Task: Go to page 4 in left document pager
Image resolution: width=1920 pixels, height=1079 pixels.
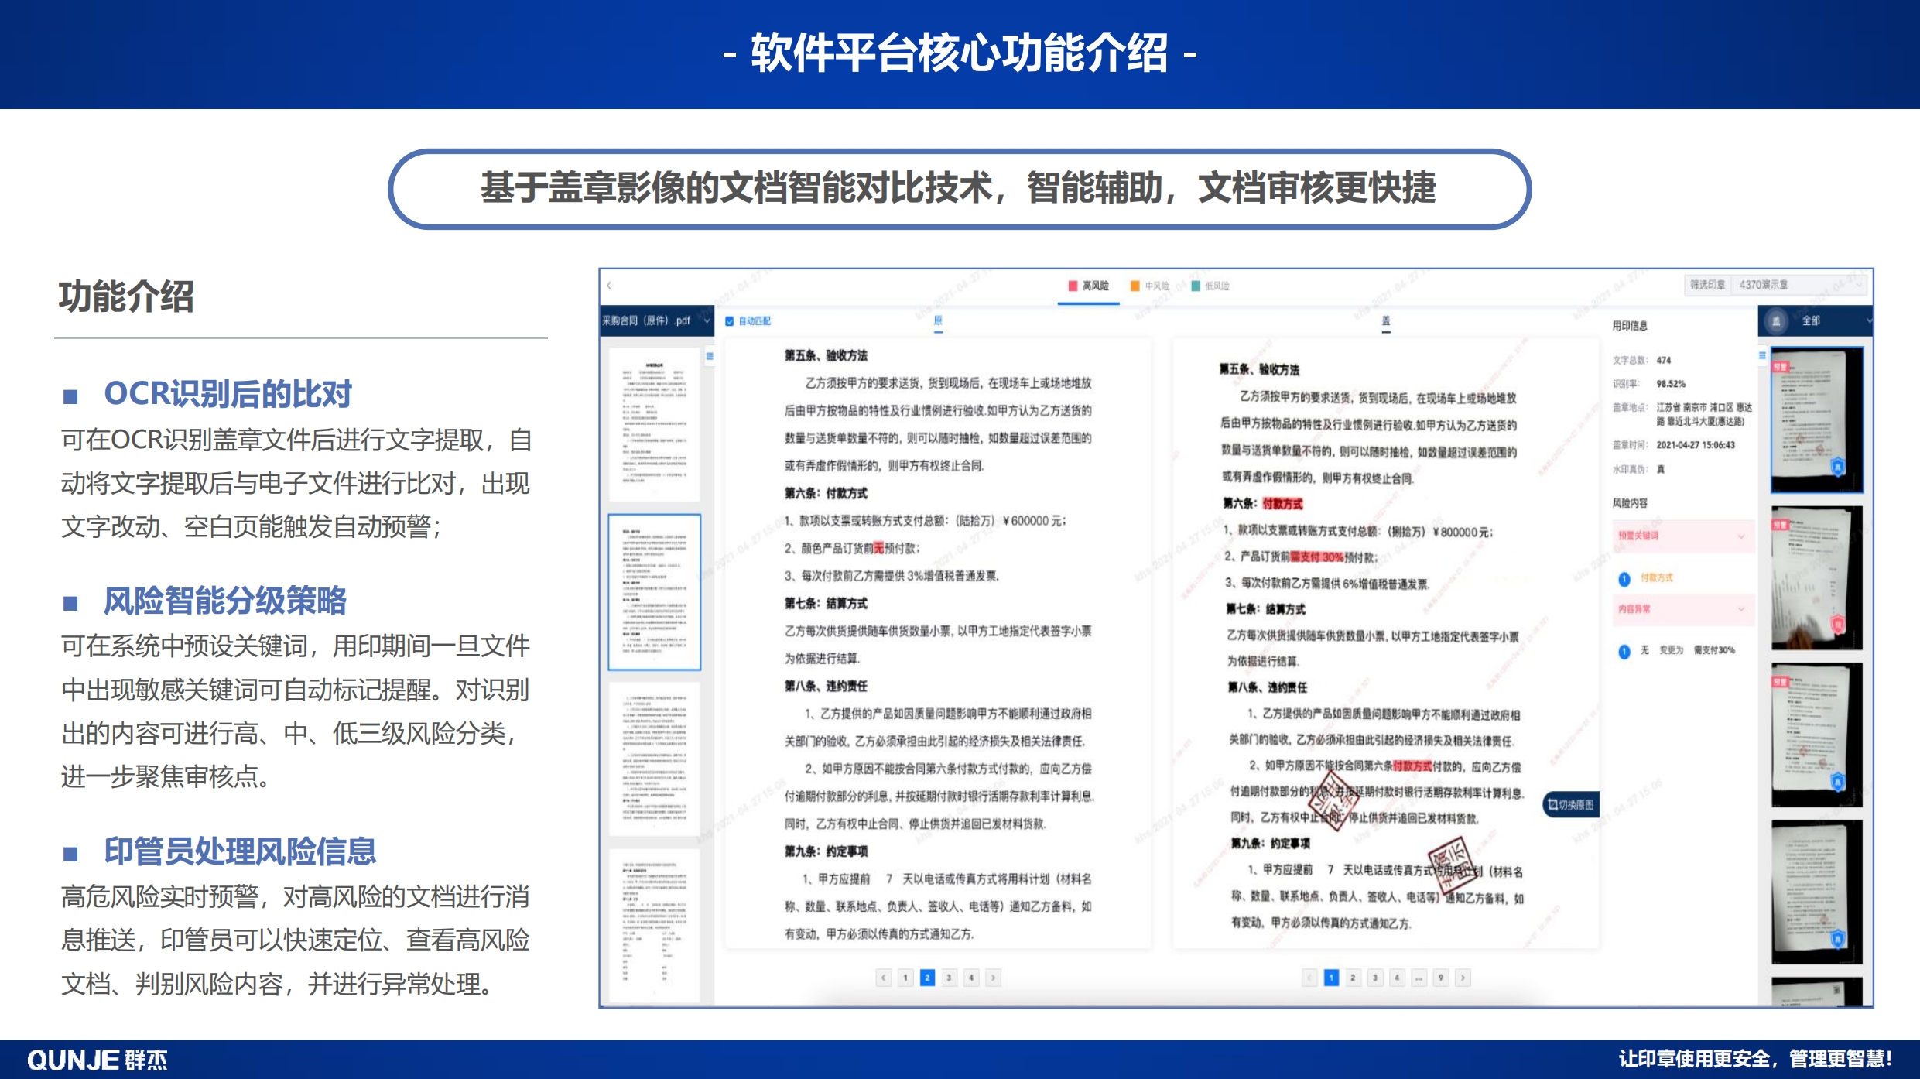Action: [x=971, y=978]
